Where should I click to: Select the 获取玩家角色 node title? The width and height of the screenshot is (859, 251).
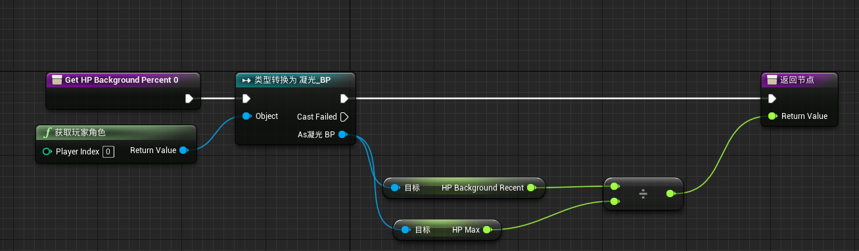tap(80, 132)
